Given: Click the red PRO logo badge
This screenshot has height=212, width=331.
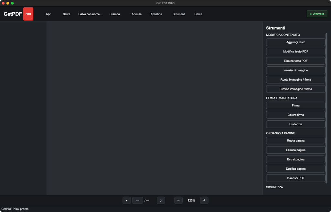Looking at the screenshot, I should tap(28, 14).
